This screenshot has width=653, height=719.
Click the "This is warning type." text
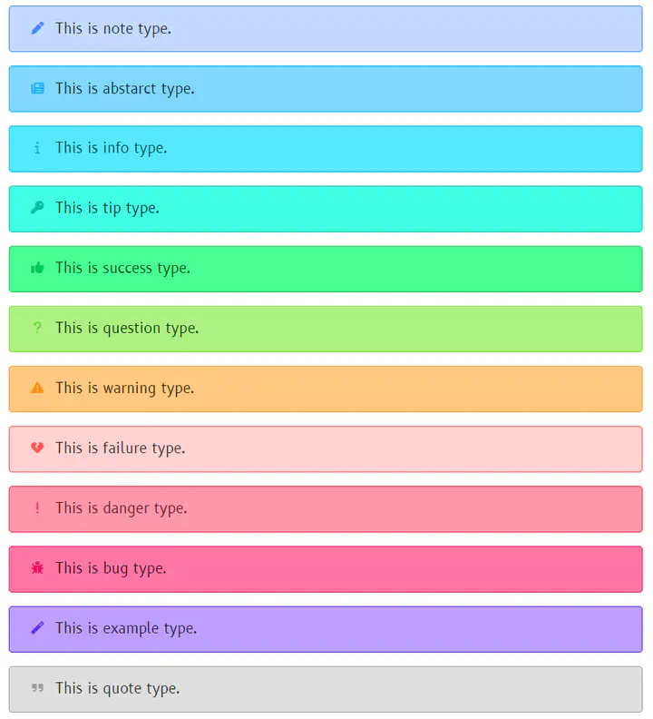tap(124, 388)
